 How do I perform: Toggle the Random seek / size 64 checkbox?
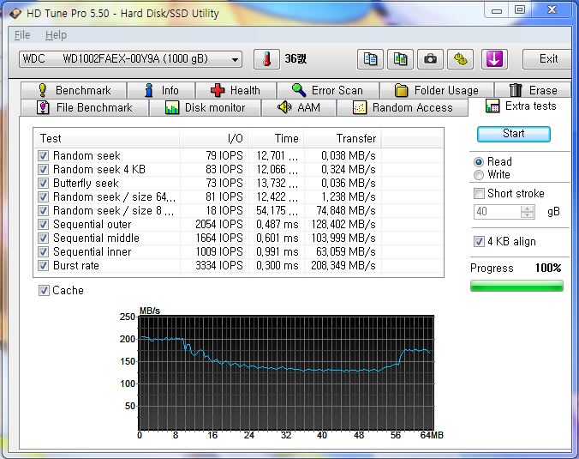pos(43,196)
